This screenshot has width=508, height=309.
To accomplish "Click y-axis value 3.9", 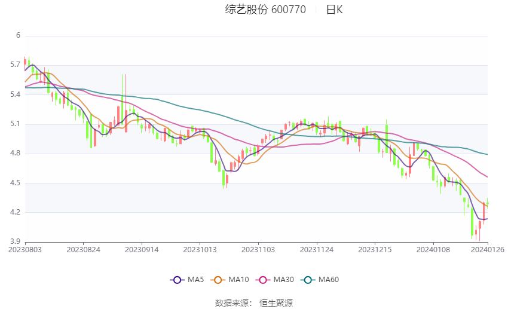I will click(x=15, y=241).
